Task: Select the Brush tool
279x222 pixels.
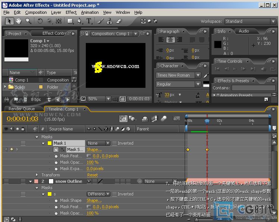Action: [x=100, y=21]
